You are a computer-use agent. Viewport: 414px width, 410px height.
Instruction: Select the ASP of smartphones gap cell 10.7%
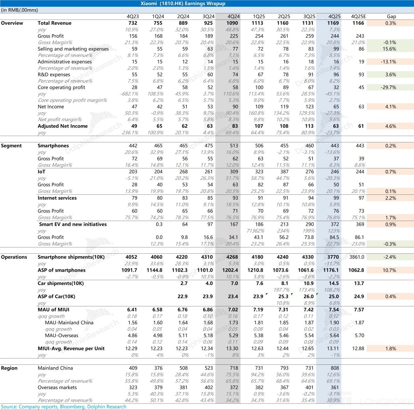pyautogui.click(x=389, y=270)
